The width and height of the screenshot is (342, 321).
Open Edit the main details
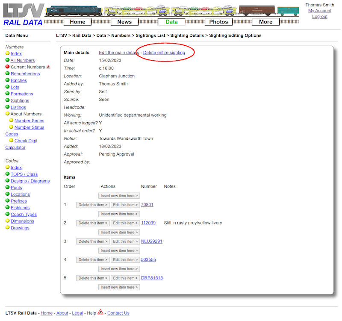point(118,53)
